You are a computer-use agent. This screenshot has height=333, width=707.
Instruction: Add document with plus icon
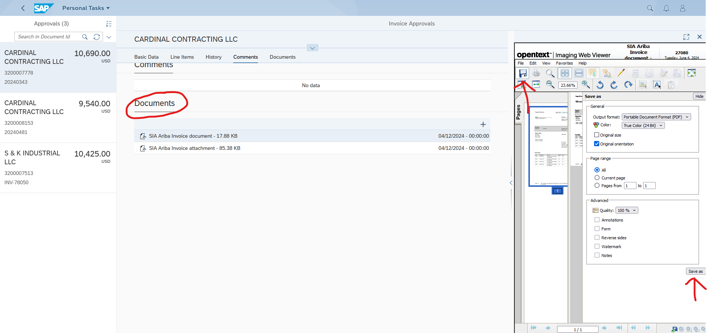(483, 124)
